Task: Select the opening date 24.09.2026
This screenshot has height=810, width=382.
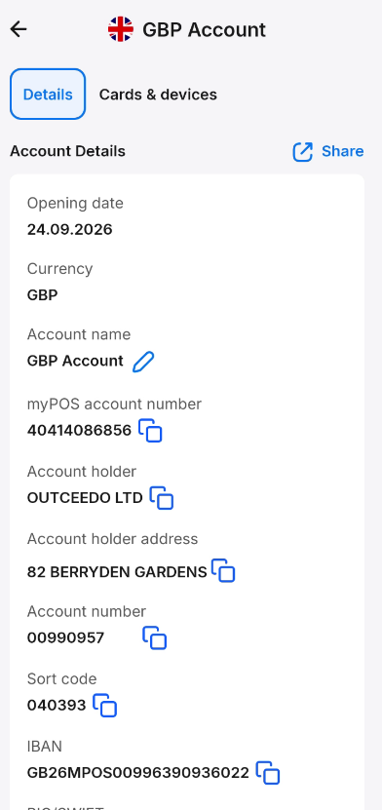Action: [70, 229]
